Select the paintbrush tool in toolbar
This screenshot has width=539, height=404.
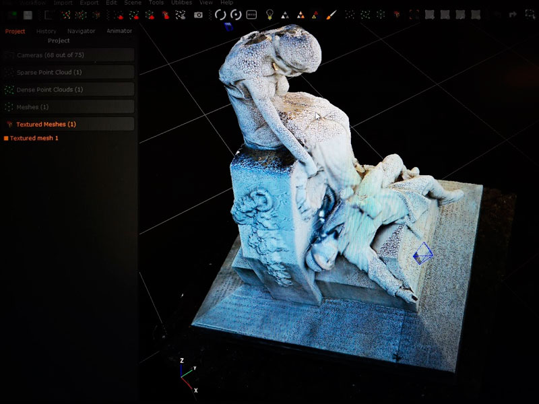pyautogui.click(x=331, y=14)
